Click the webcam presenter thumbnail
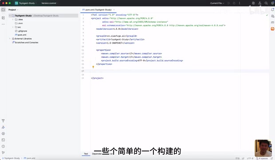This screenshot has width=275, height=160. [263, 148]
